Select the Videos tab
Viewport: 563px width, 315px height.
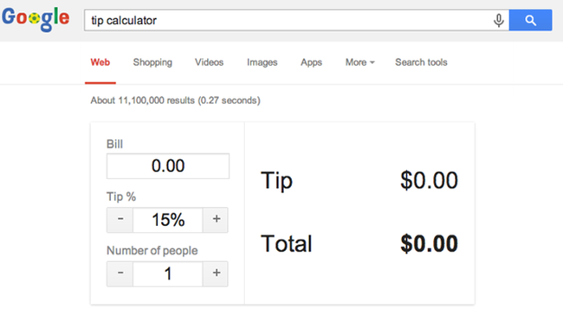click(x=209, y=62)
